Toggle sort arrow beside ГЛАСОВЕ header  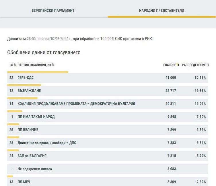(178, 65)
